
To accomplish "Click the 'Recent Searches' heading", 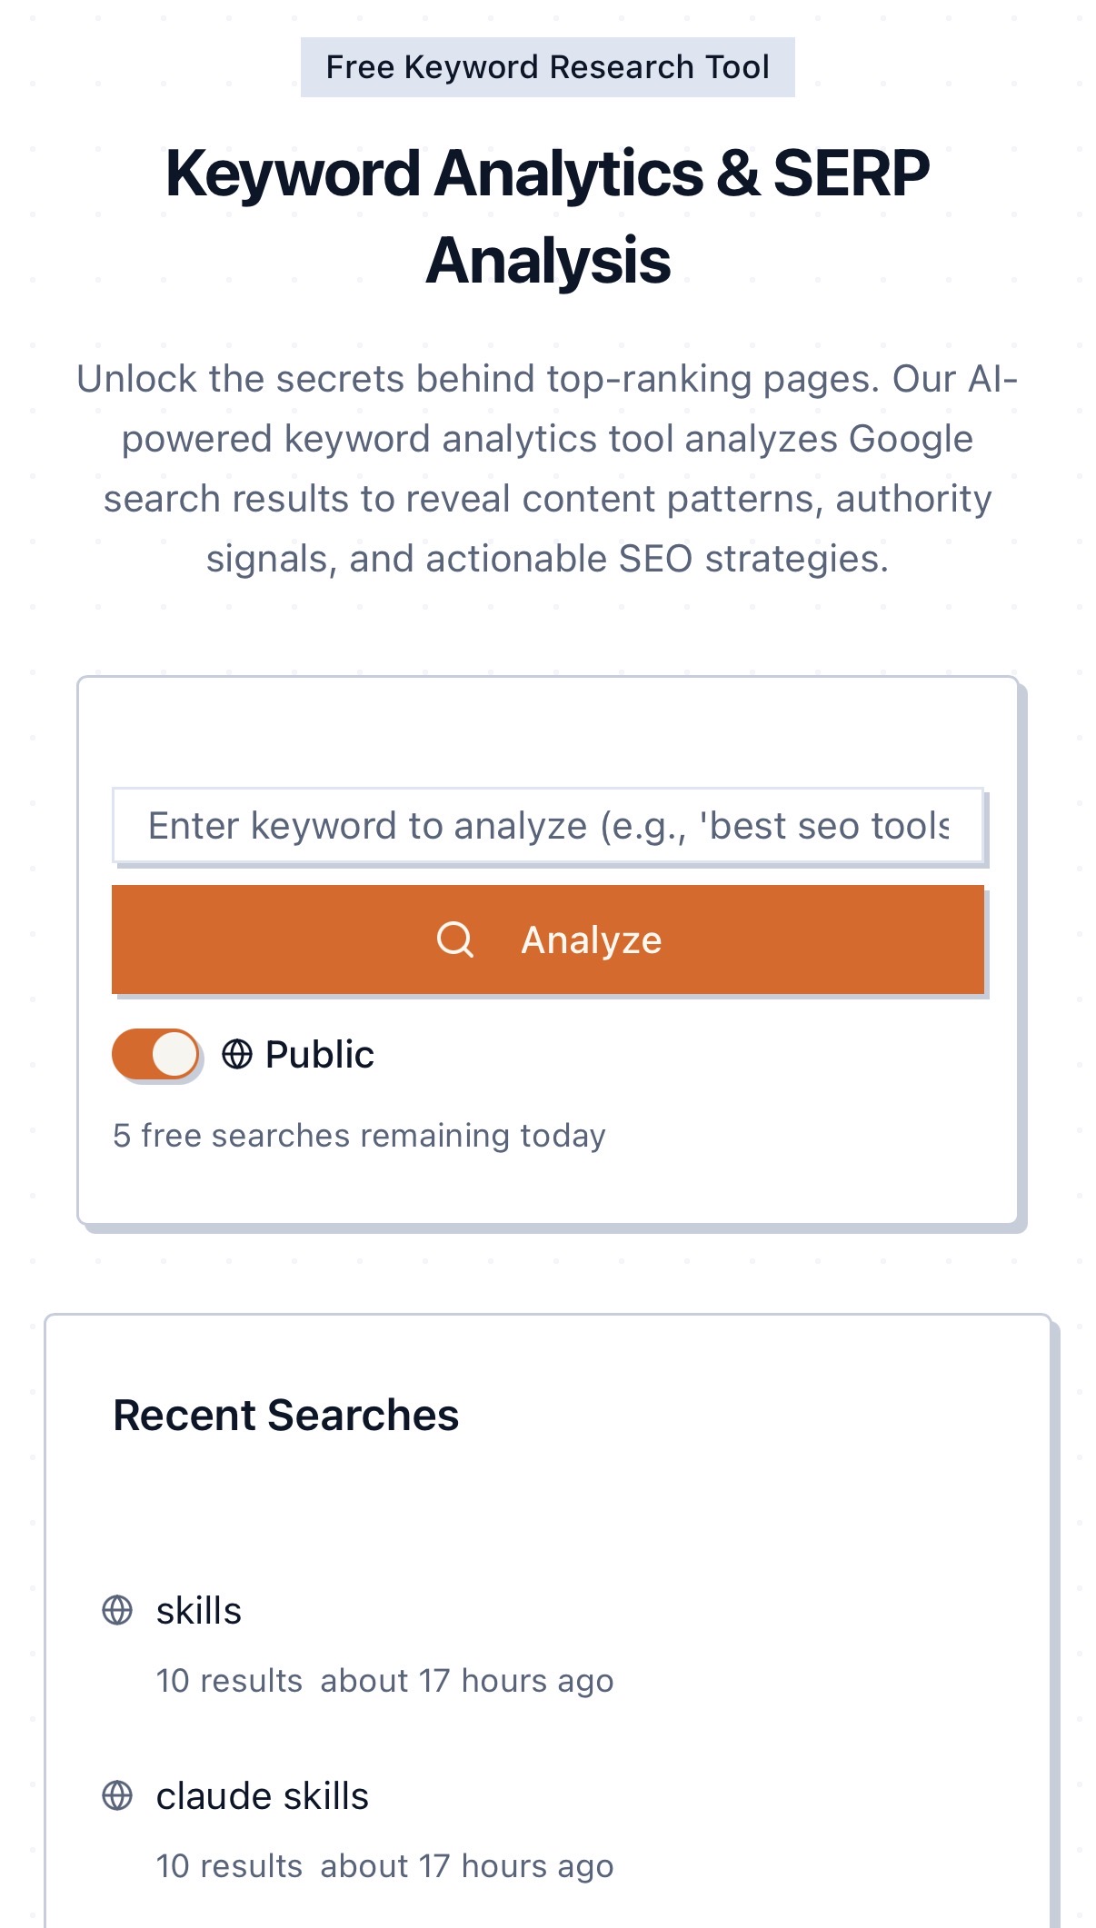I will [285, 1415].
